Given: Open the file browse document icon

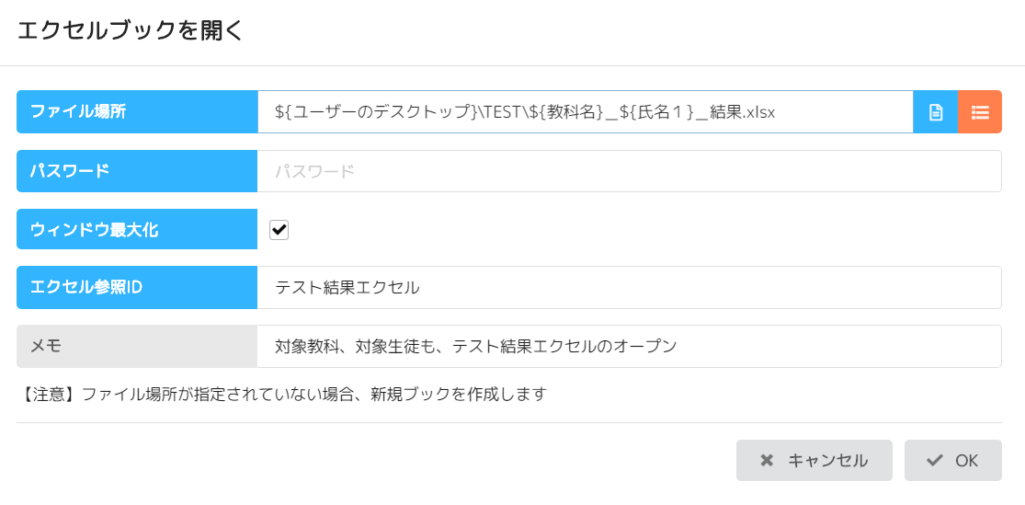Looking at the screenshot, I should click(935, 112).
